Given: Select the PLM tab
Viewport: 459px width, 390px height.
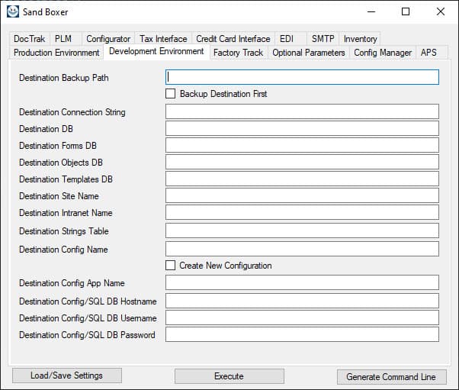Looking at the screenshot, I should [x=63, y=39].
